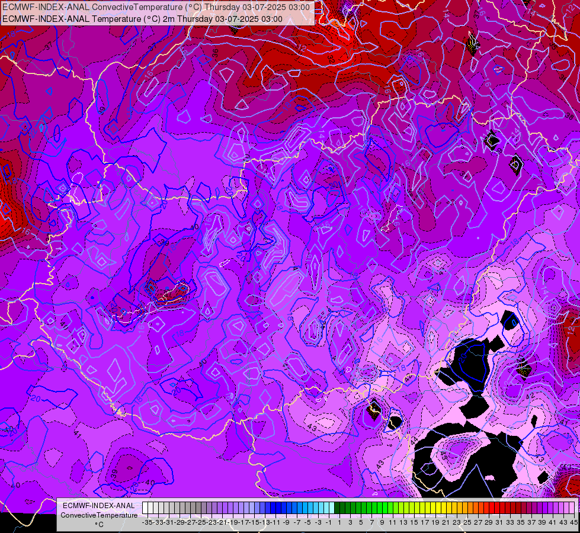580x533 pixels.
Task: Select the legend value 39
Action: 542,522
